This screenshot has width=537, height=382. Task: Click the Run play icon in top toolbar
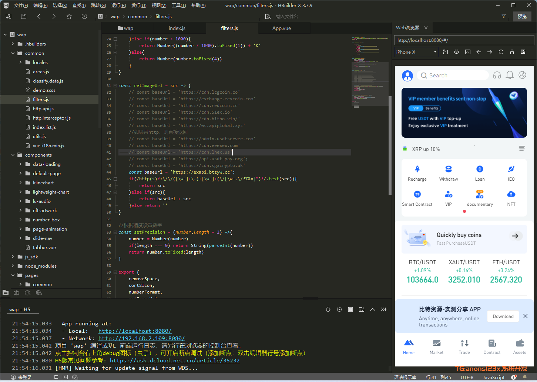click(84, 16)
